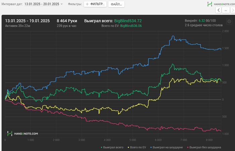Toggle the 'Выиграл без шоудауна' series
The image size is (235, 151).
coord(205,147)
